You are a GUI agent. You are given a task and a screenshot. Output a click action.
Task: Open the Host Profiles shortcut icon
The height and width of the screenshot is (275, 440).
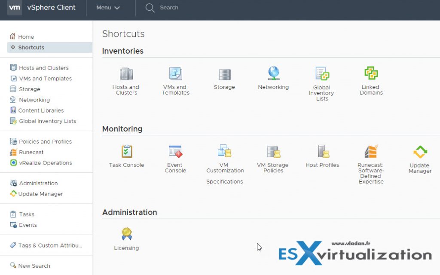point(323,152)
